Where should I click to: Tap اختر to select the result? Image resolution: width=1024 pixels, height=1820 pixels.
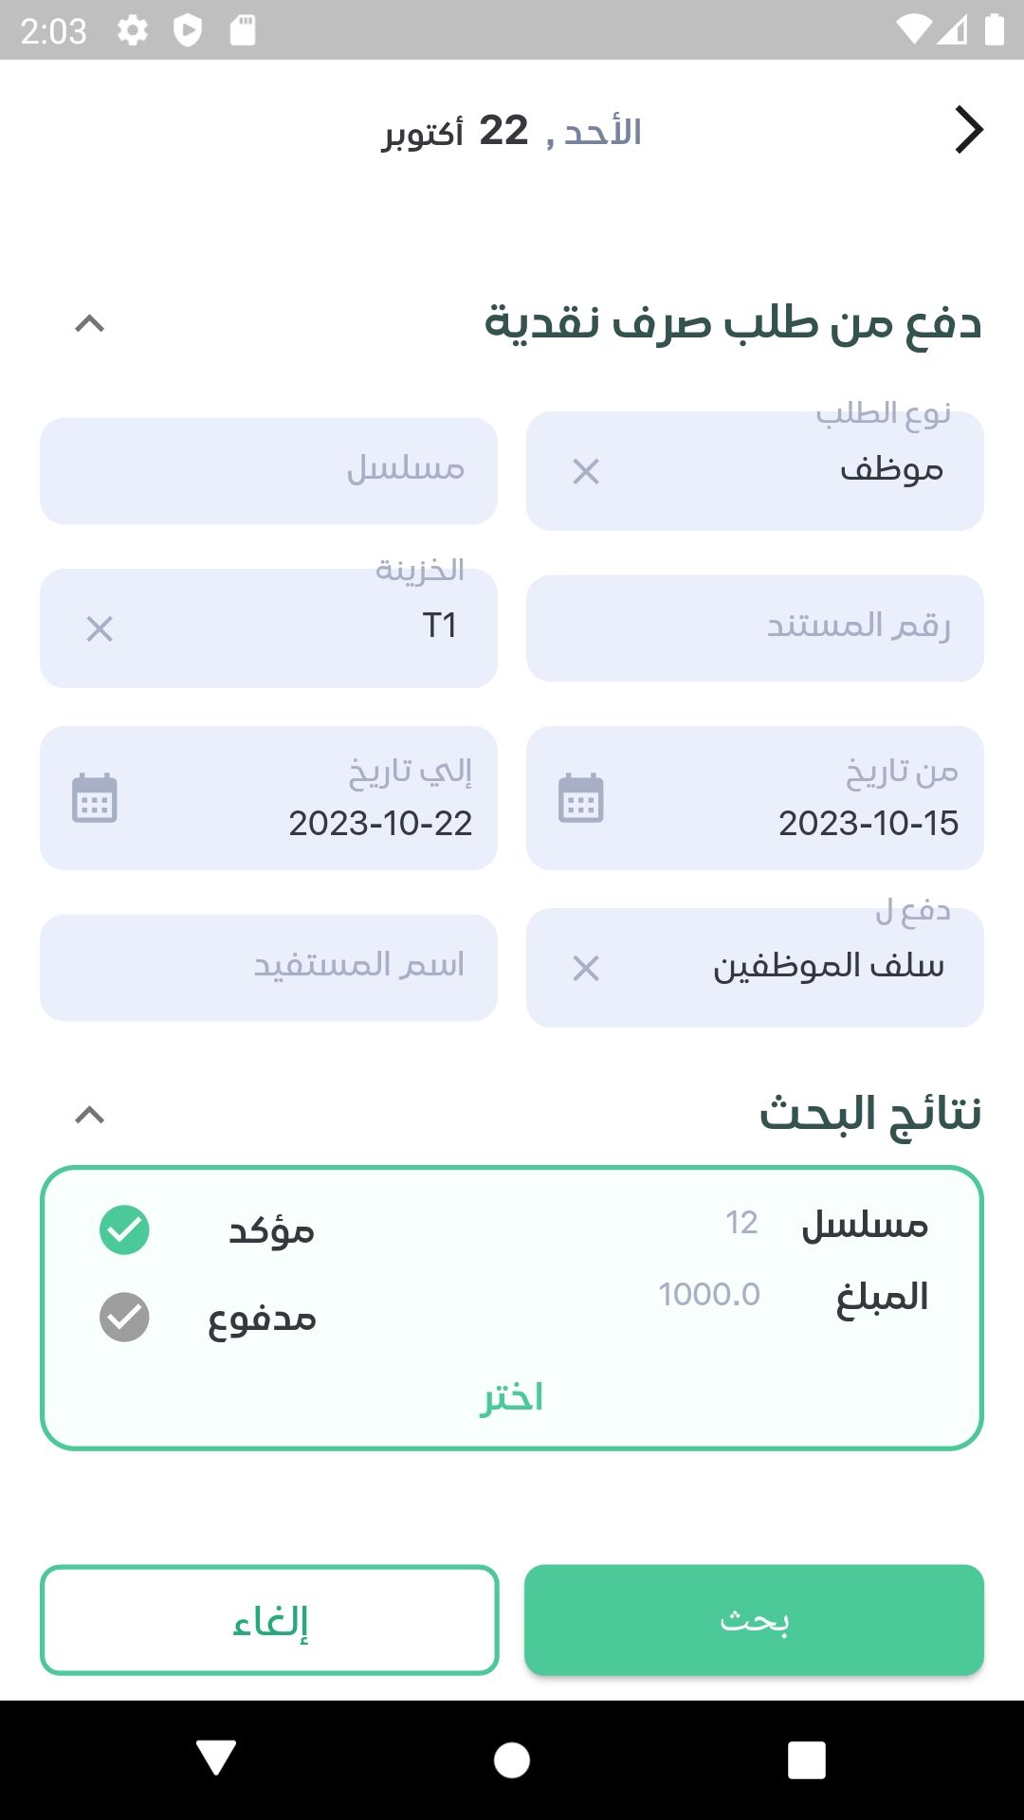pos(511,1397)
